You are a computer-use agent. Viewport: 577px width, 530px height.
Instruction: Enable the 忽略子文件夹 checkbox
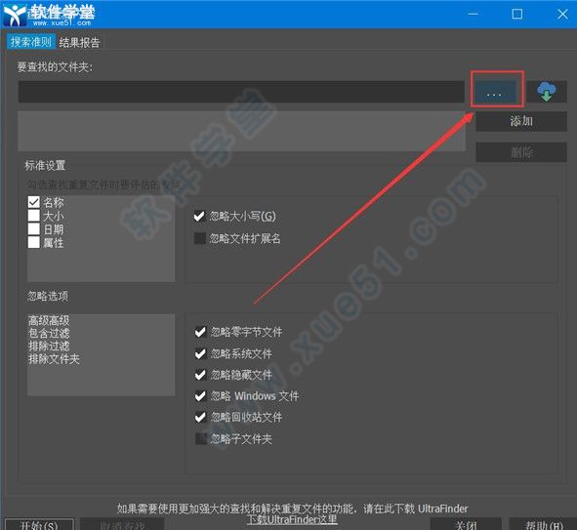point(201,438)
